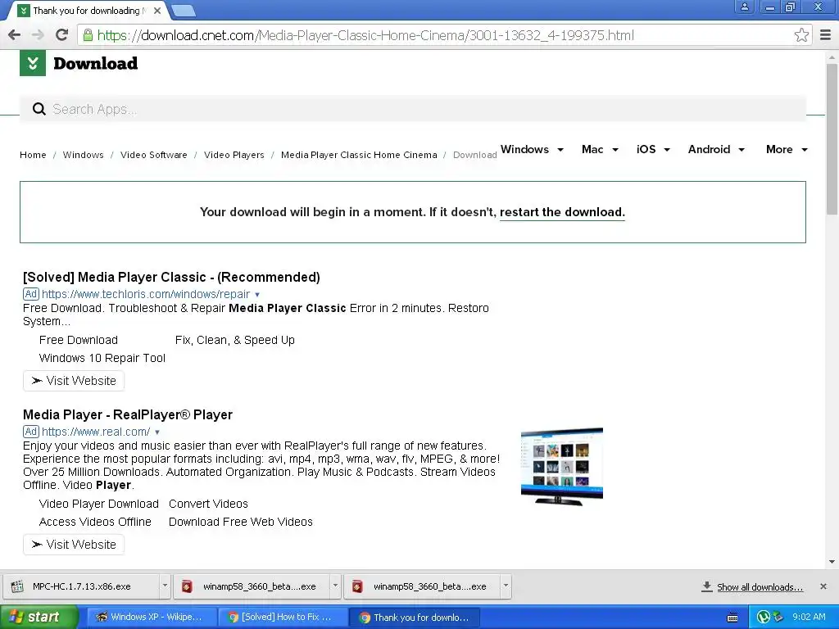The image size is (839, 629).
Task: Click the keyboard icon in the taskbar
Action: pos(732,618)
